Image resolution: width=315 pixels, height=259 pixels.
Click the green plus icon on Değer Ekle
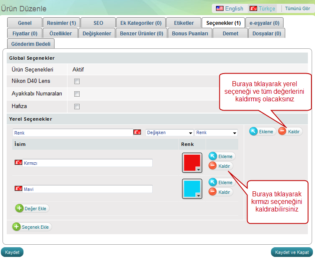(20, 208)
